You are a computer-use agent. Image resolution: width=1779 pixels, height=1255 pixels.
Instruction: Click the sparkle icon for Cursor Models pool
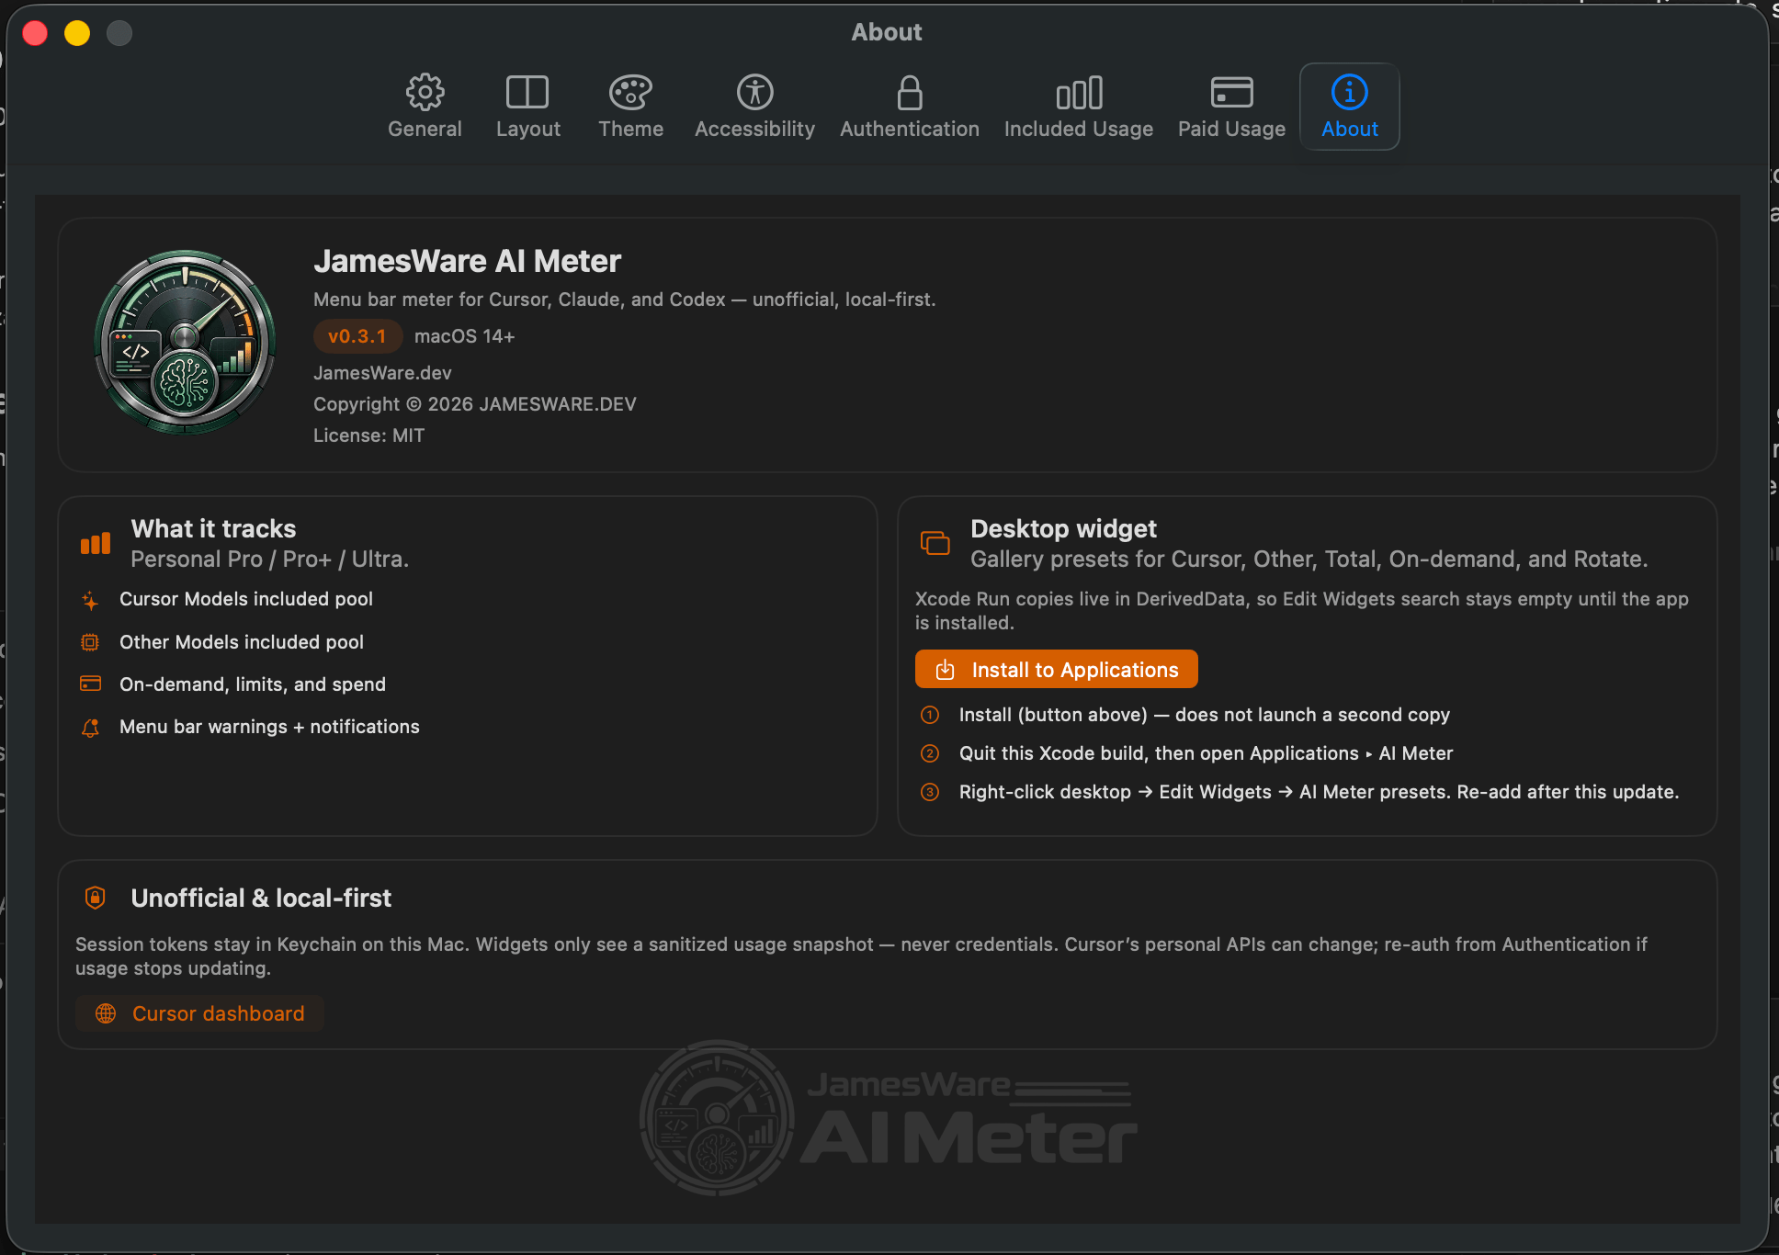[90, 600]
